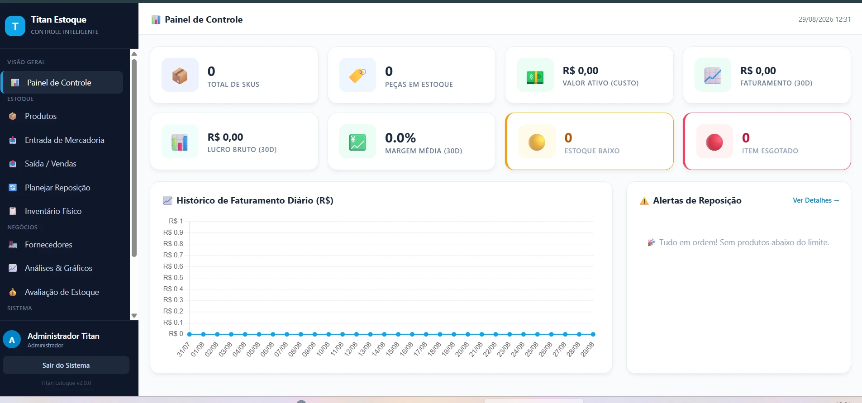Click the Sair do Sistema button
The image size is (862, 403).
[x=66, y=365]
